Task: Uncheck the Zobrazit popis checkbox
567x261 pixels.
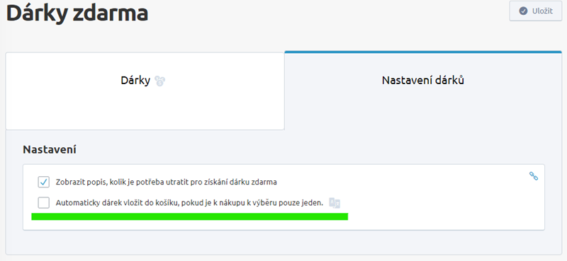Action: pos(44,182)
